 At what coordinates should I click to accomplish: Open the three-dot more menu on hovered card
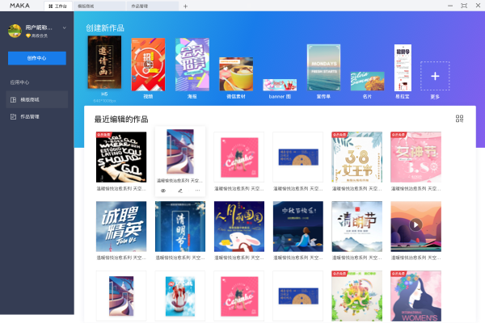click(x=197, y=191)
